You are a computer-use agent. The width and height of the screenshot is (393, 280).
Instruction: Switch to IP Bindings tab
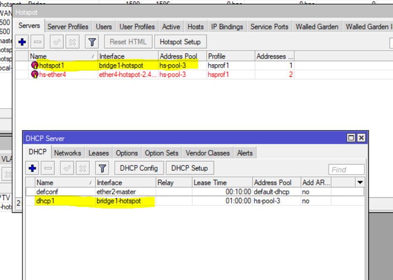pos(227,27)
